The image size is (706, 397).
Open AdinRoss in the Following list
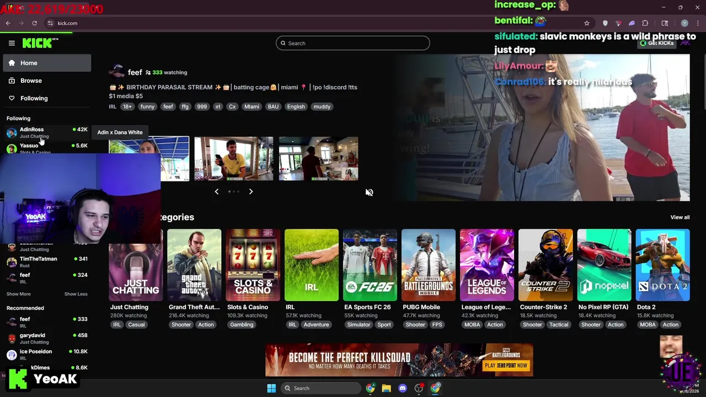[47, 132]
